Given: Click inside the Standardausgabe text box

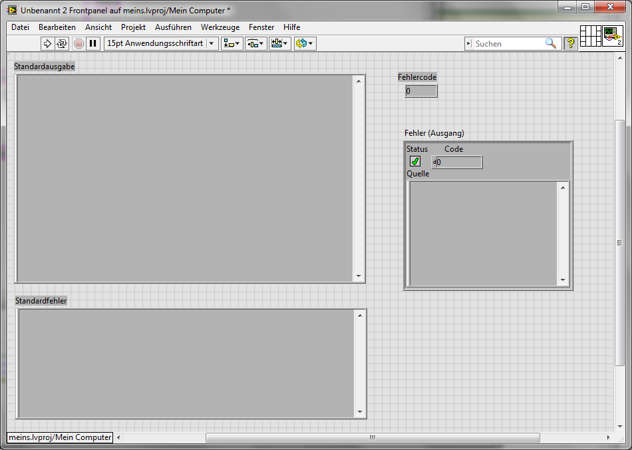Looking at the screenshot, I should [x=184, y=178].
